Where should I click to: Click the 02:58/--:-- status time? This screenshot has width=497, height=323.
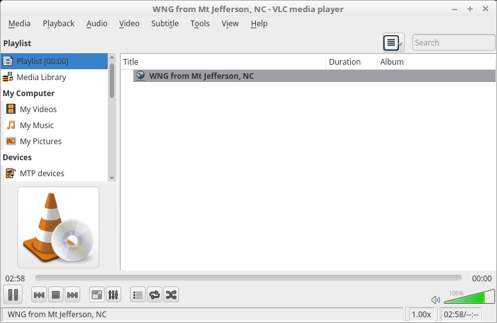coord(461,315)
